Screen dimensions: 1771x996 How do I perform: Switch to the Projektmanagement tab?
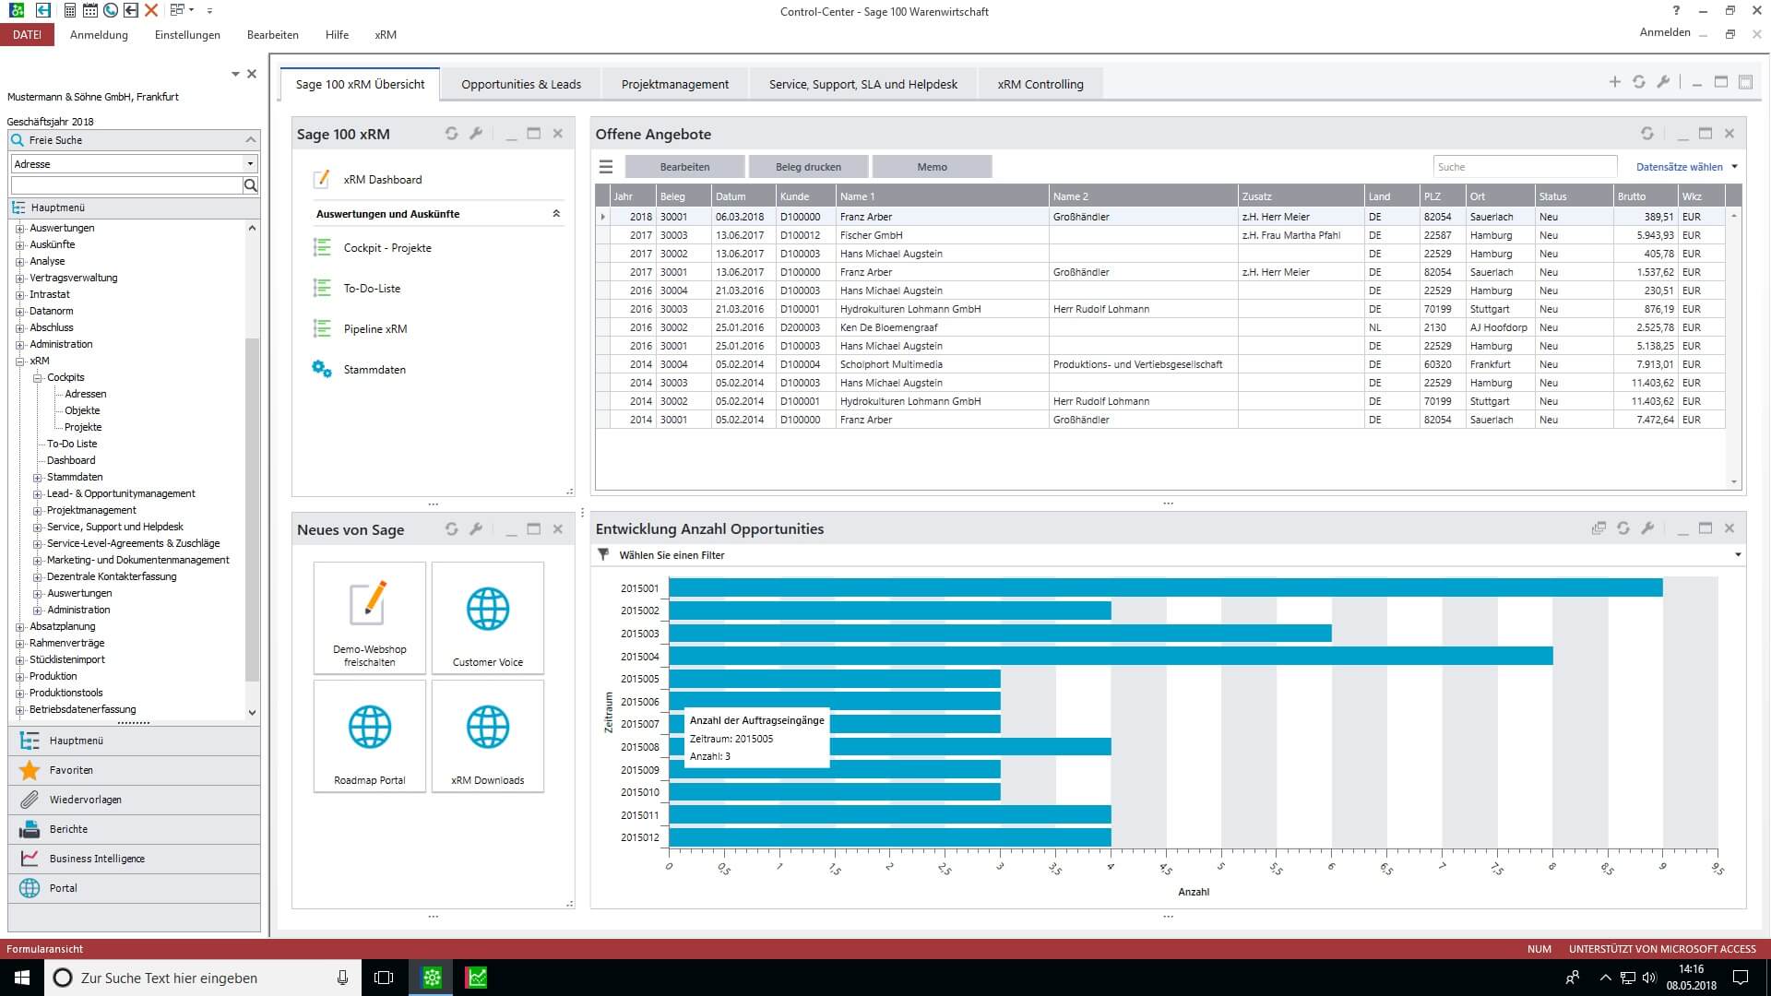(x=675, y=84)
